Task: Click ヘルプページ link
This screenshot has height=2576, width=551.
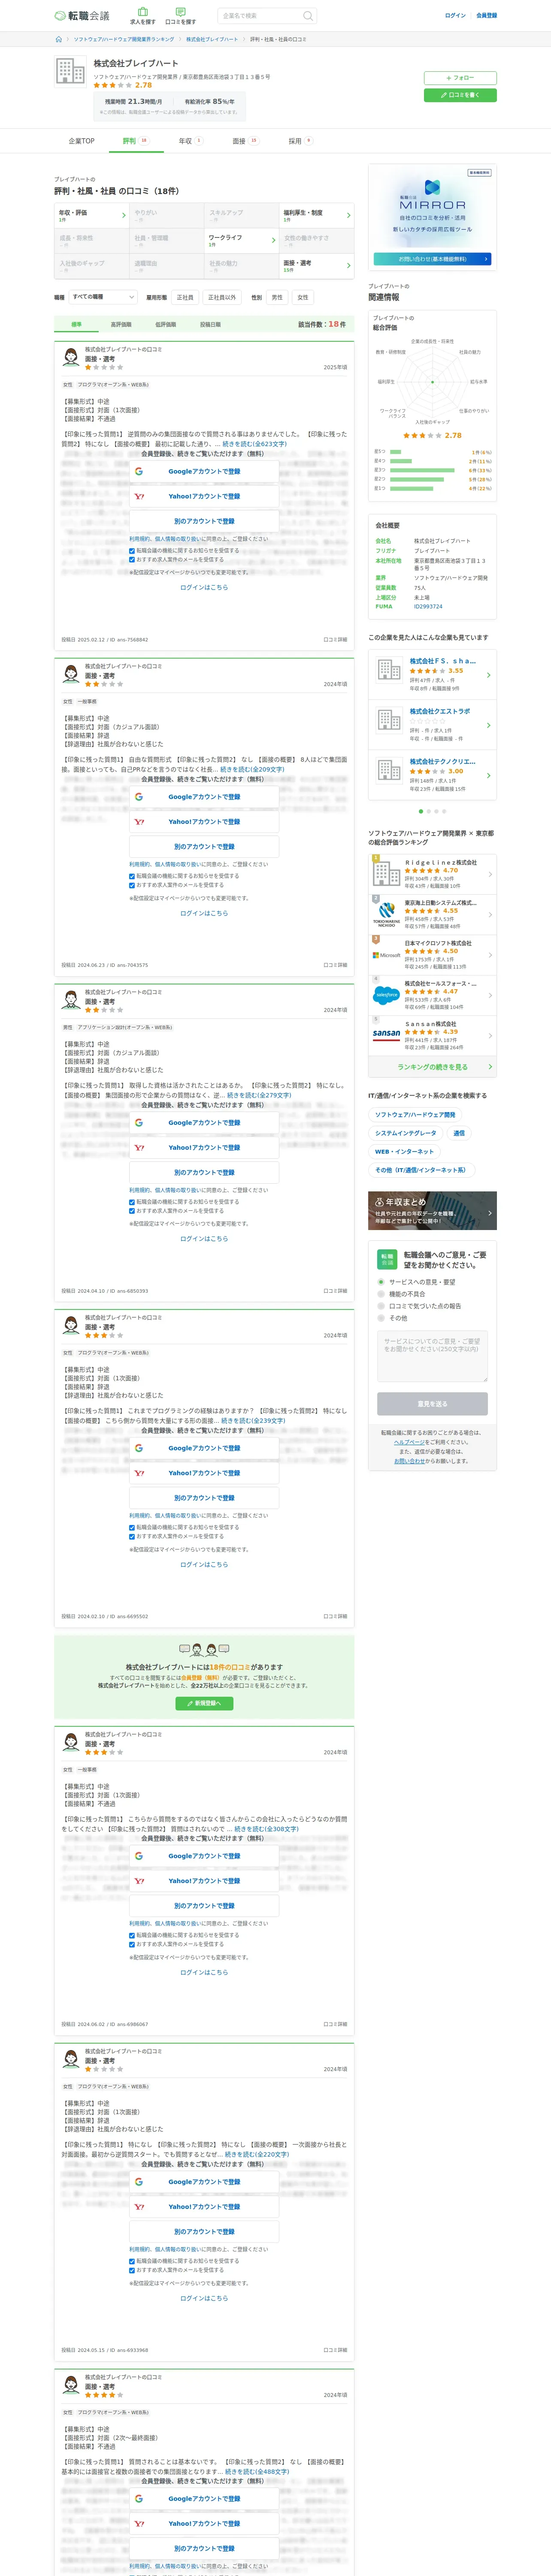Action: point(410,1442)
